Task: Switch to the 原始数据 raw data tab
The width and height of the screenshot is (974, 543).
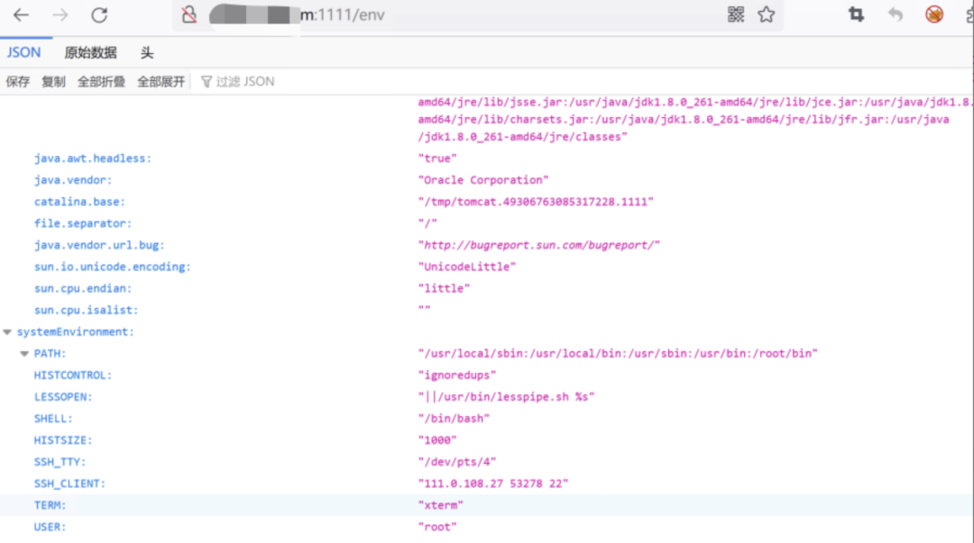Action: (x=91, y=53)
